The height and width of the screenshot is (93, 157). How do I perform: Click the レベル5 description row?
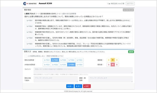coord(78,45)
